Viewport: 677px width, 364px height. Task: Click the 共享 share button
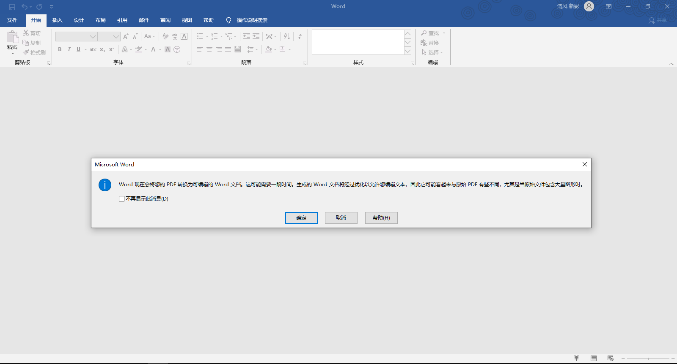(658, 20)
